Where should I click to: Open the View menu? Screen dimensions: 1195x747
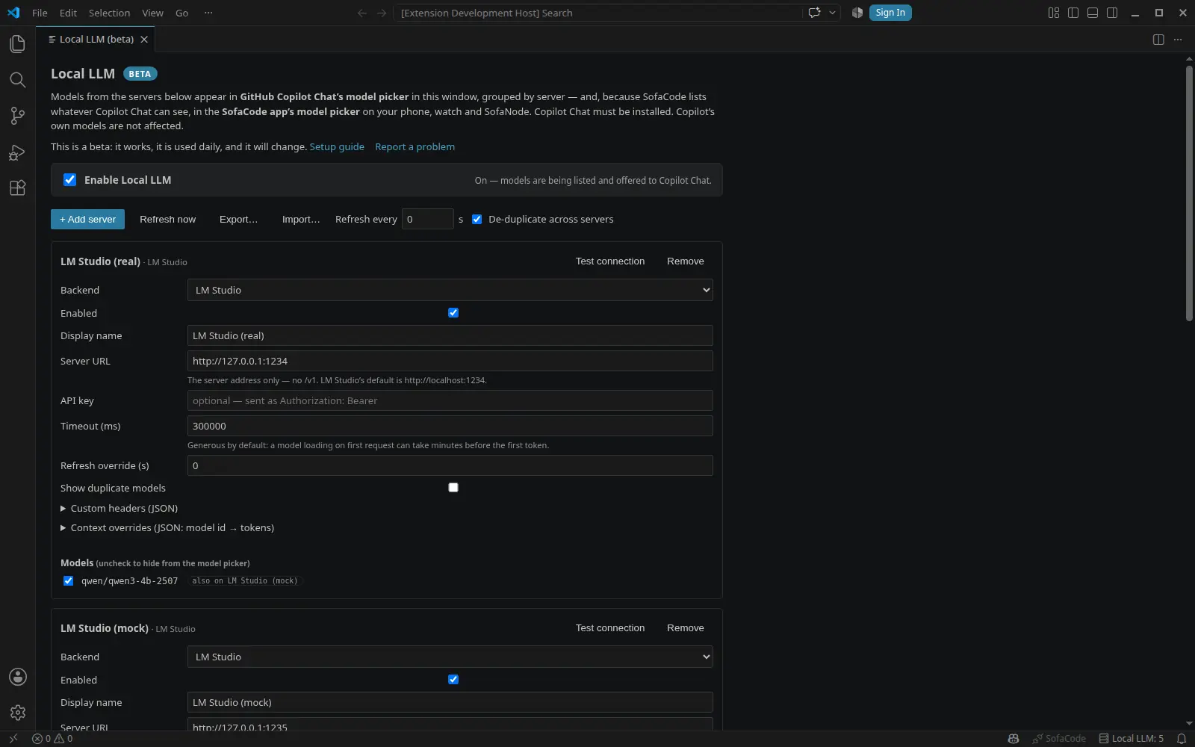pyautogui.click(x=152, y=13)
